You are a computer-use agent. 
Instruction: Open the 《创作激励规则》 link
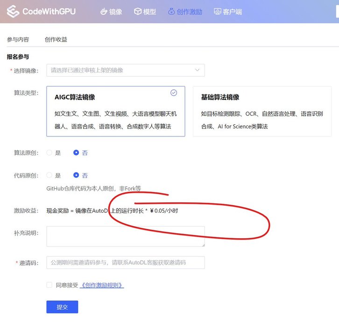102,285
